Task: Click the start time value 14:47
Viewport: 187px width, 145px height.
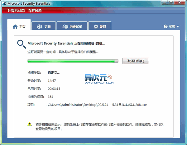Action: 52,81
